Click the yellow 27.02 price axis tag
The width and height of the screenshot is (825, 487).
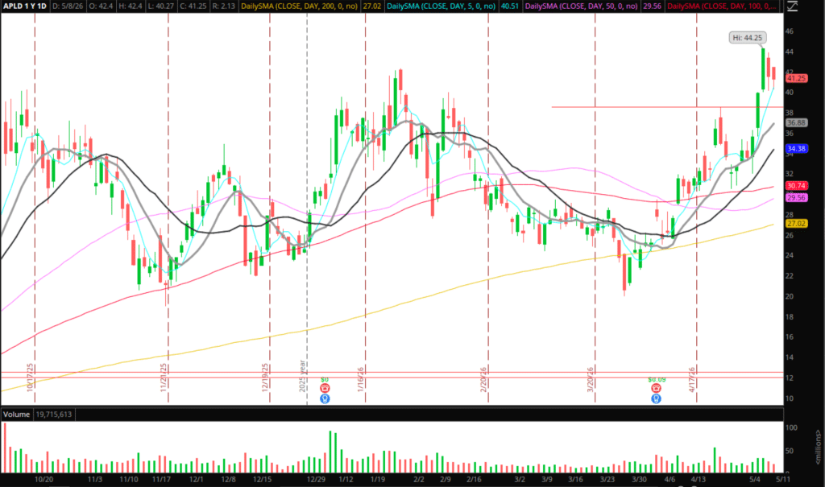pos(796,224)
